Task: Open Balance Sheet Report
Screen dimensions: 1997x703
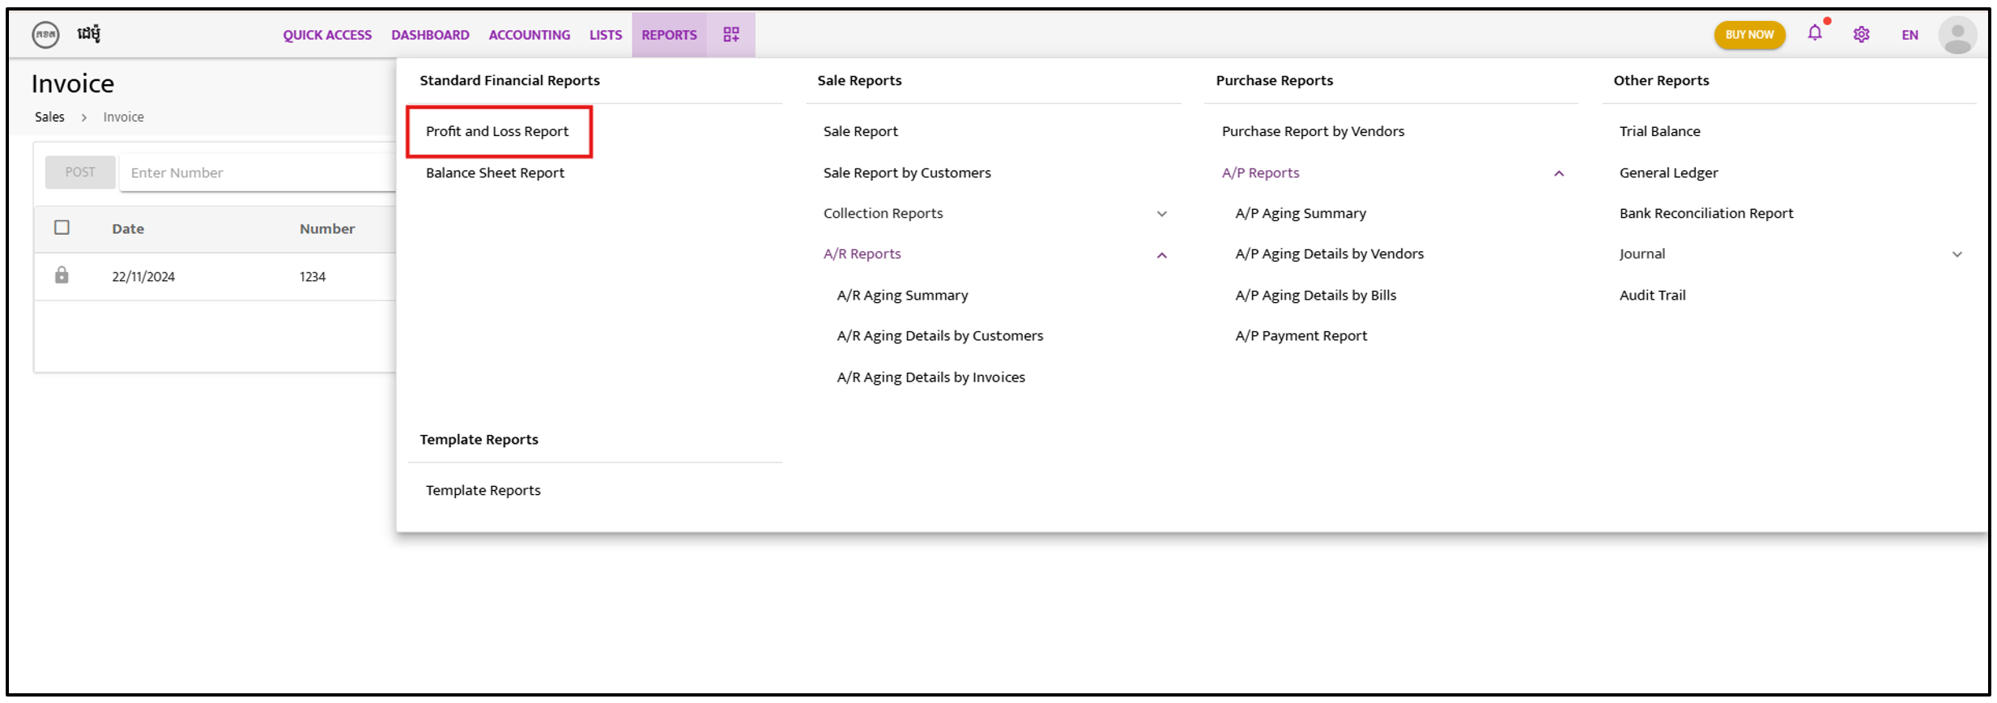Action: [x=495, y=173]
